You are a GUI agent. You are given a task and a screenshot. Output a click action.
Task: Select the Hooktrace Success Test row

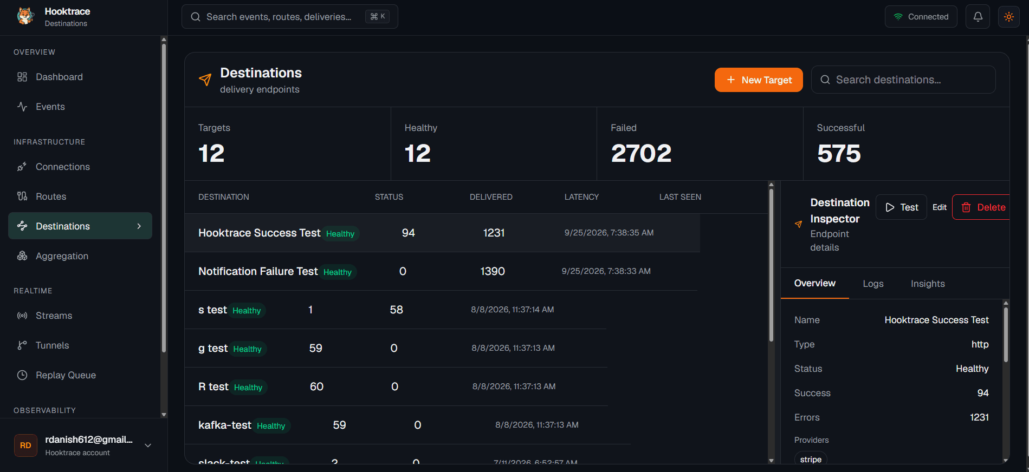coord(442,233)
